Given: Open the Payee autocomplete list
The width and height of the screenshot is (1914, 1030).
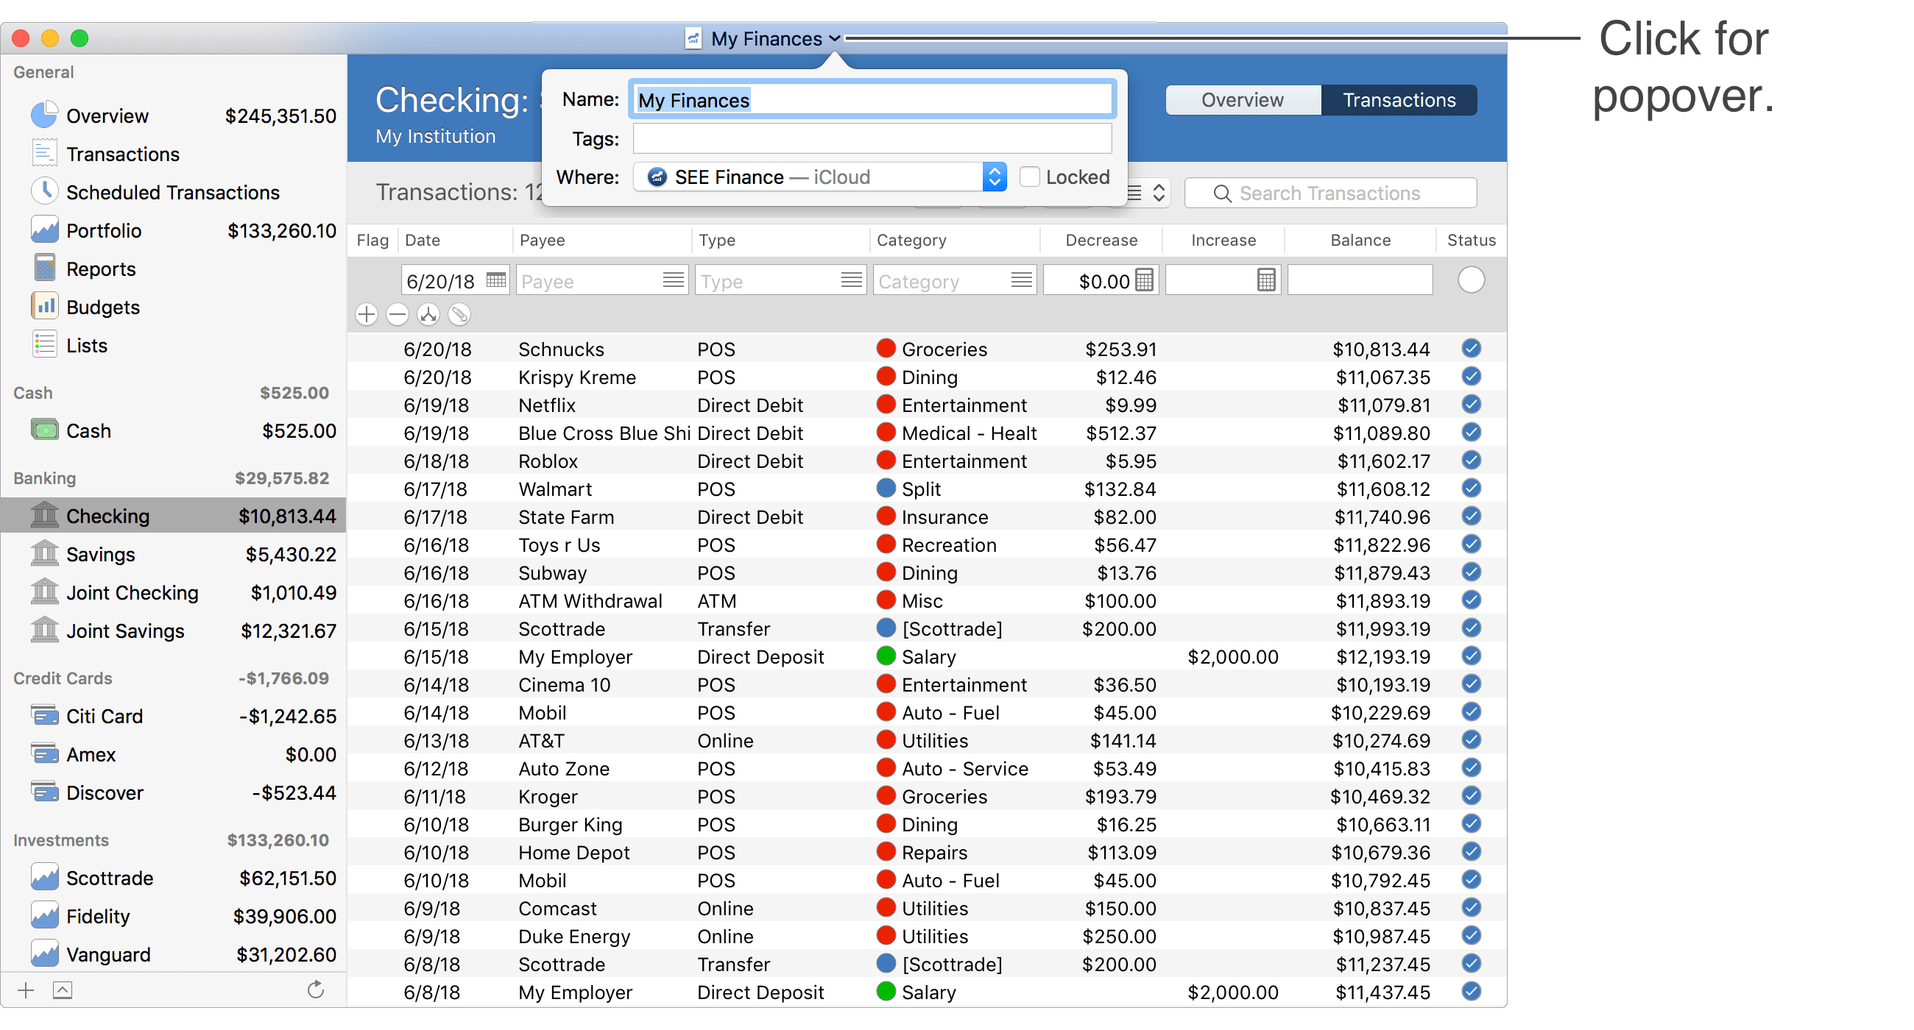Looking at the screenshot, I should pyautogui.click(x=673, y=280).
